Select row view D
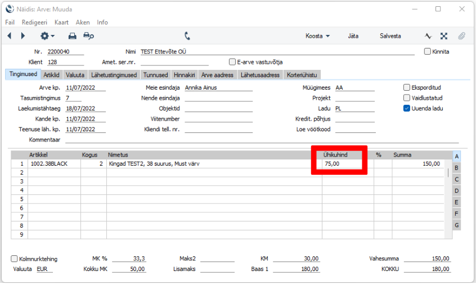This screenshot has height=284, width=476. (456, 191)
